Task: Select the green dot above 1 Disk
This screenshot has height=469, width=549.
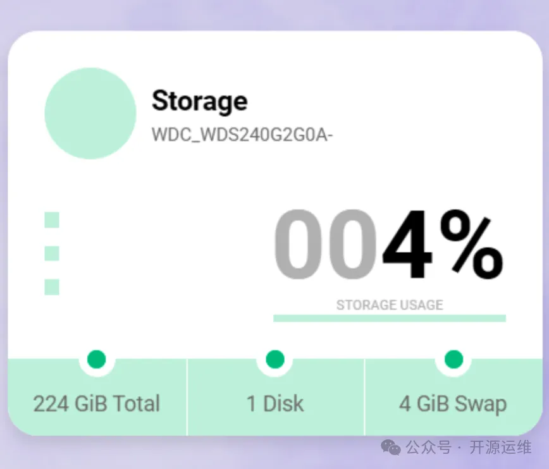Action: pos(274,360)
